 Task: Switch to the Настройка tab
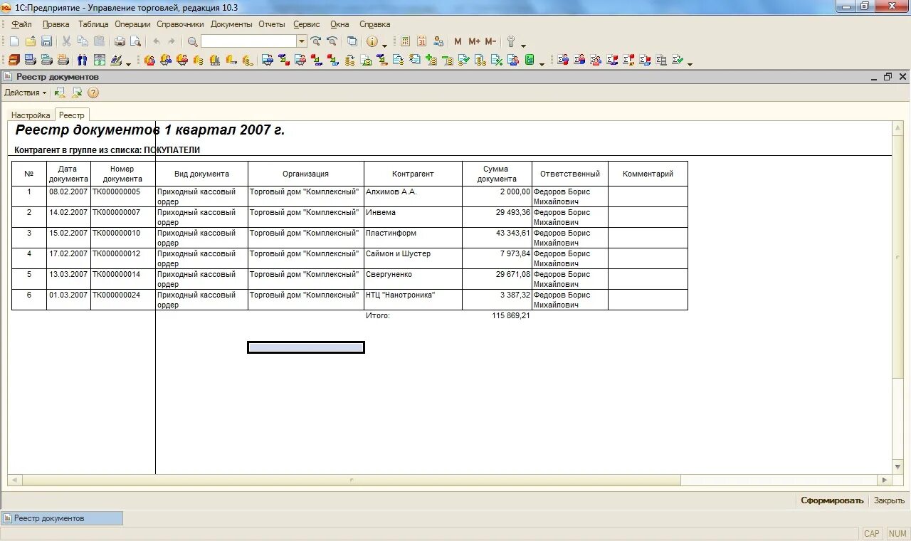click(x=31, y=115)
